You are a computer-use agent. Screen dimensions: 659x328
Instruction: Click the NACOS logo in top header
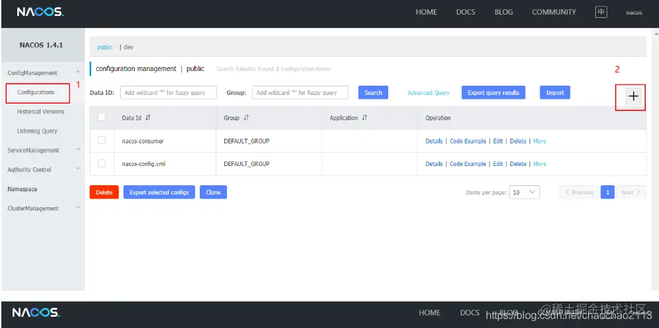pyautogui.click(x=40, y=12)
